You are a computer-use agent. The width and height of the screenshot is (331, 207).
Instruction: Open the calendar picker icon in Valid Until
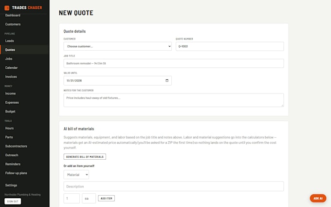(167, 80)
